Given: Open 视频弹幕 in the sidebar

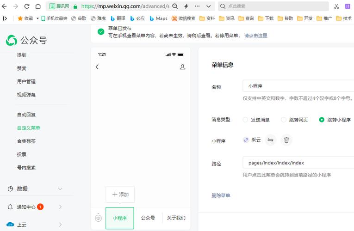Looking at the screenshot, I should (x=26, y=95).
